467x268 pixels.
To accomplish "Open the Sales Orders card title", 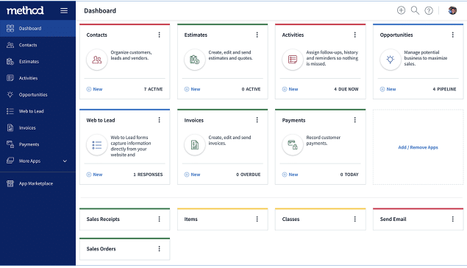I will pos(101,249).
